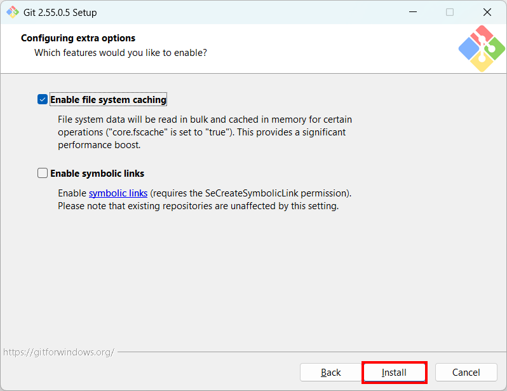Tick the Enable symbolic links checkbox
507x391 pixels.
pyautogui.click(x=43, y=173)
